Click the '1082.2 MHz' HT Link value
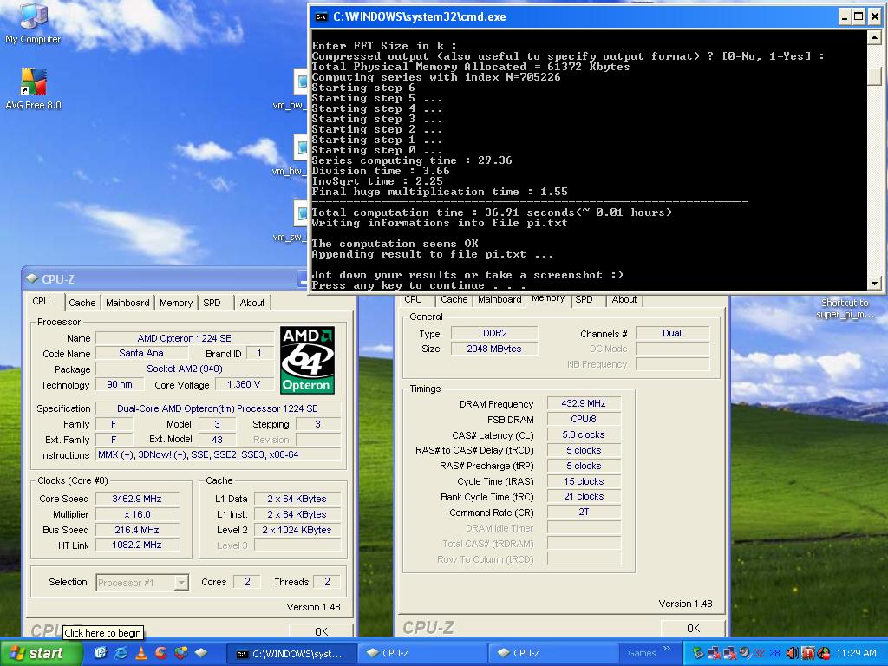This screenshot has height=666, width=888. point(137,545)
